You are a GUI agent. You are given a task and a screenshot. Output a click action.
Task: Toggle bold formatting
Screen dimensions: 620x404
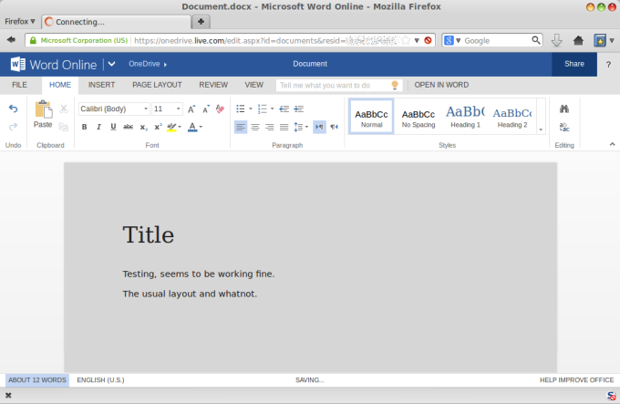[x=84, y=127]
